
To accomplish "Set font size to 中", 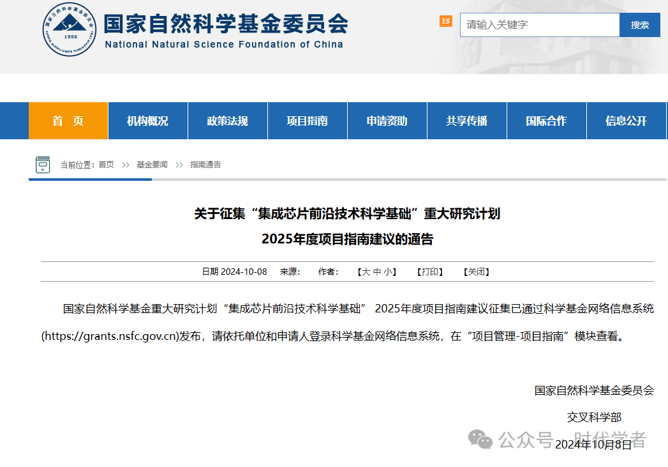I will pyautogui.click(x=377, y=272).
